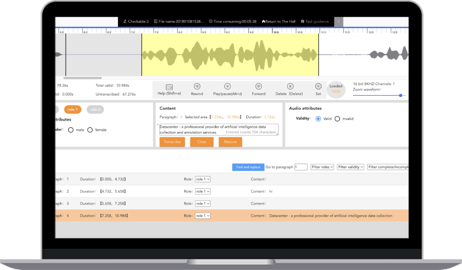
Task: Open the Role dropdown for paragraph 2
Action: 203,192
